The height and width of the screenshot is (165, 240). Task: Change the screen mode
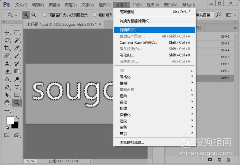coord(17,135)
